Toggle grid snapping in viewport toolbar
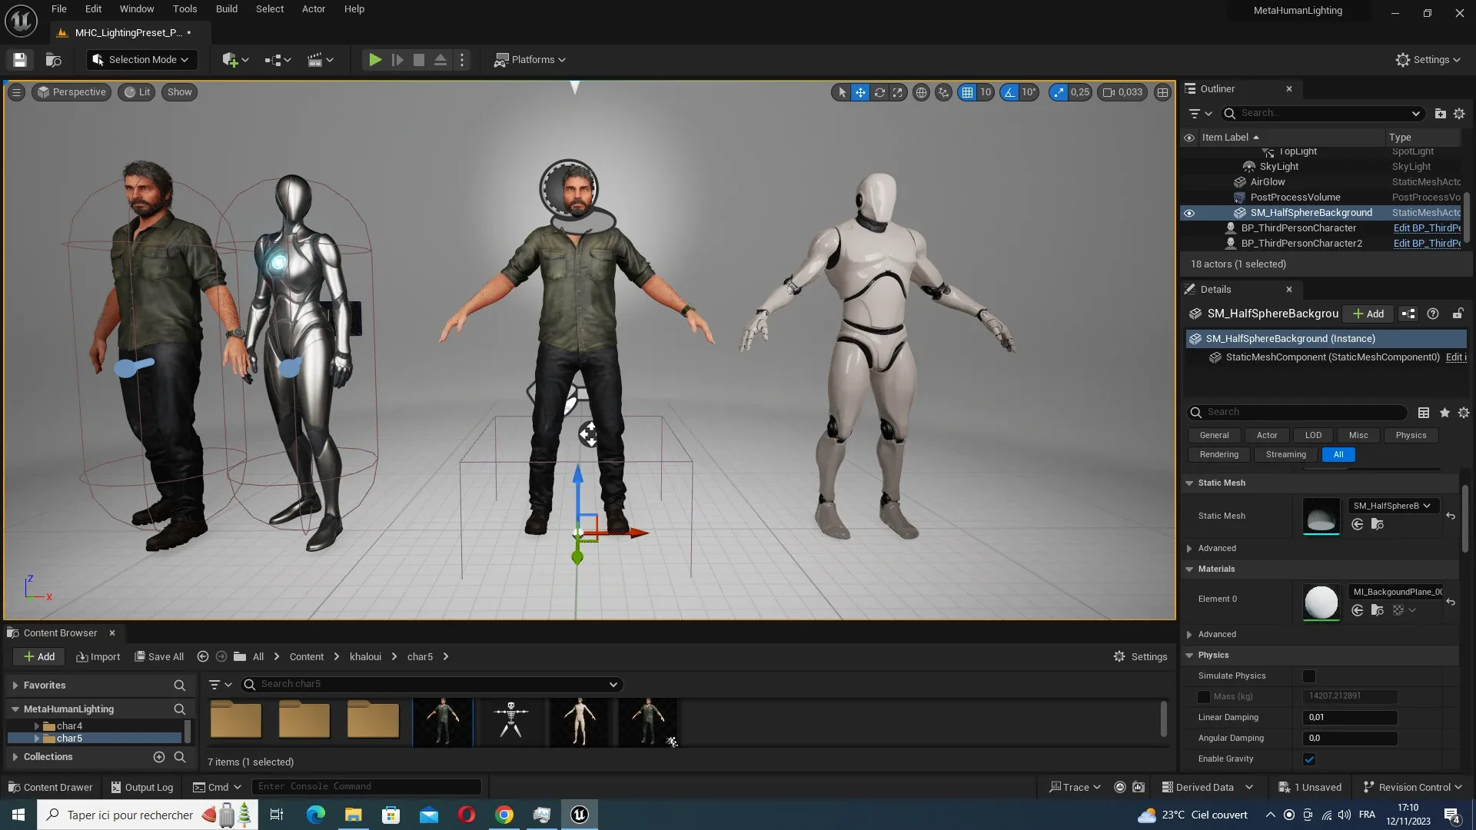The image size is (1476, 830). tap(967, 92)
